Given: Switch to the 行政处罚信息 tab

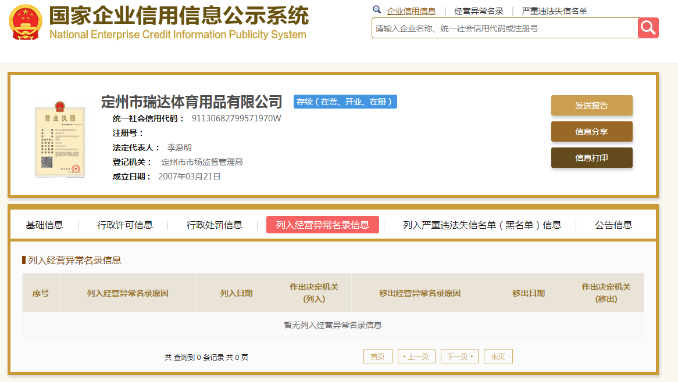Looking at the screenshot, I should coord(215,225).
